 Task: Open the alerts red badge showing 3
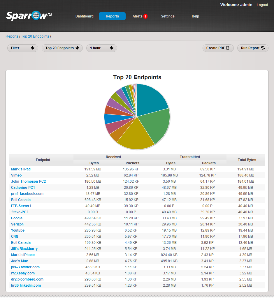click(145, 16)
